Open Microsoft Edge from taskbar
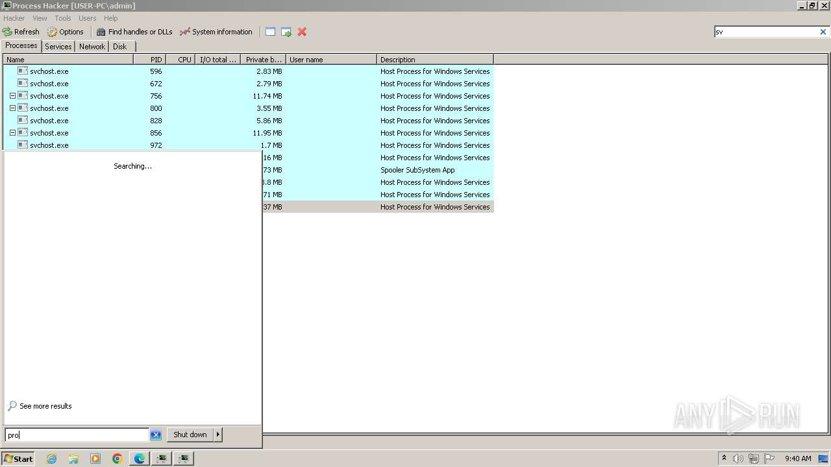This screenshot has height=467, width=831. point(140,459)
